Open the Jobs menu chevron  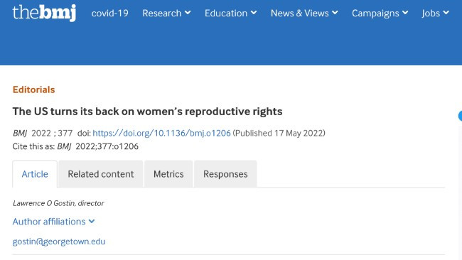point(446,13)
